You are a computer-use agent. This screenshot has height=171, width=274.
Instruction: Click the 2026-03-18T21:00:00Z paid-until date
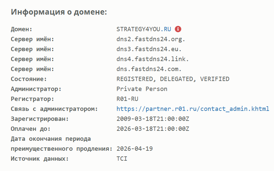[x=153, y=129]
